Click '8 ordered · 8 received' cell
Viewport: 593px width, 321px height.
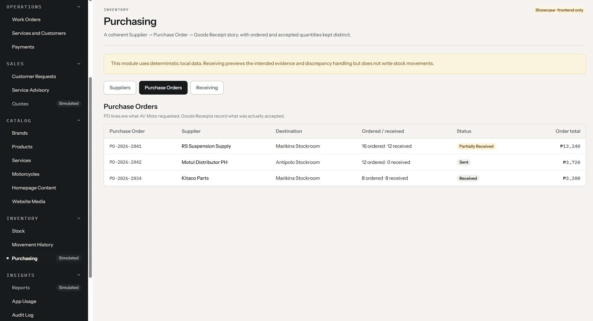[385, 178]
